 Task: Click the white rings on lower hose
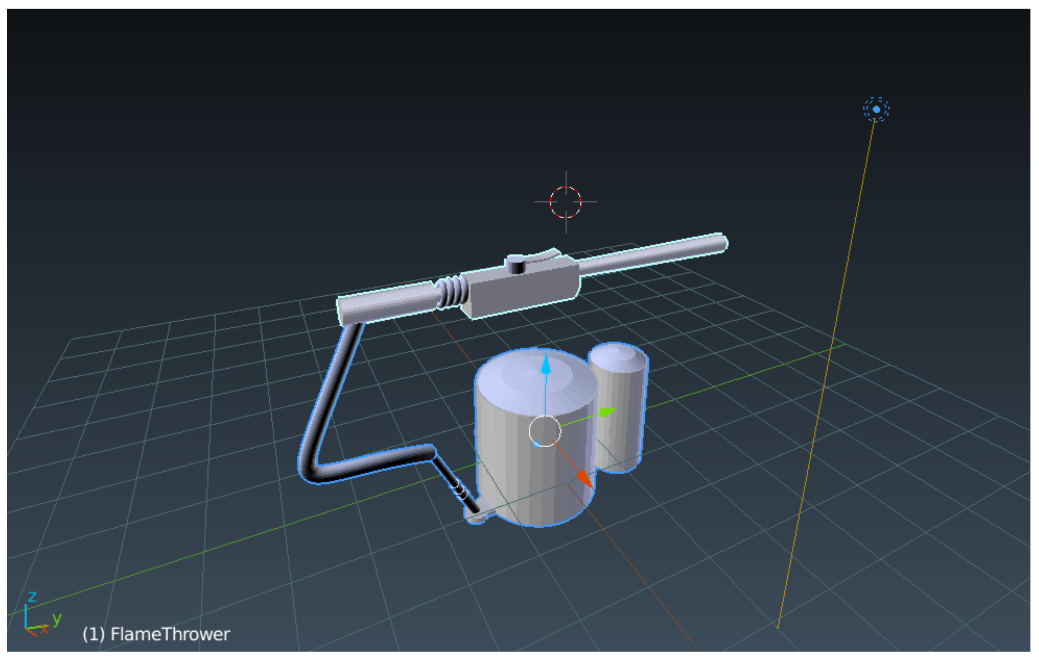[460, 491]
